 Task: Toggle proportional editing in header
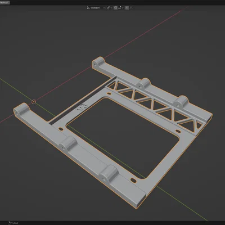coord(127,8)
